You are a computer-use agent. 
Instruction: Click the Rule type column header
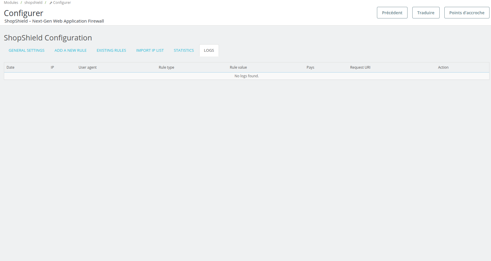point(166,67)
